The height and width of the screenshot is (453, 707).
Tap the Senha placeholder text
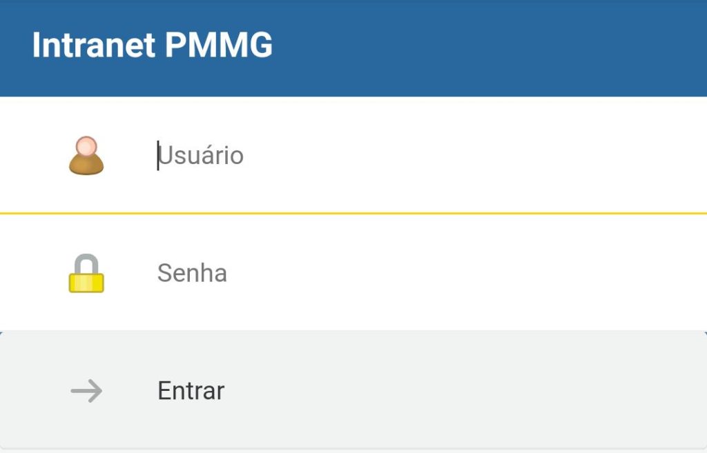(x=192, y=274)
